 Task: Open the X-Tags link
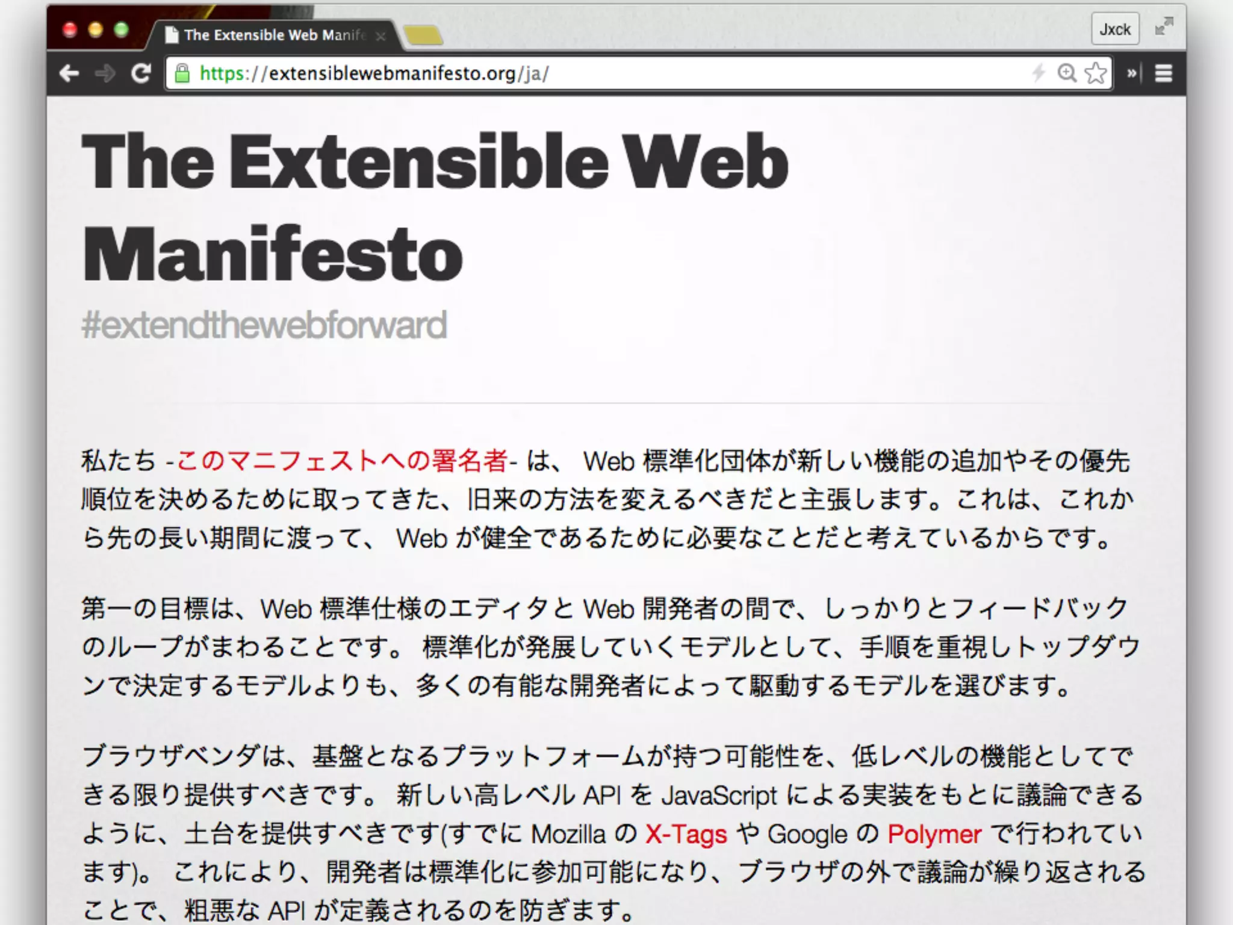(686, 834)
